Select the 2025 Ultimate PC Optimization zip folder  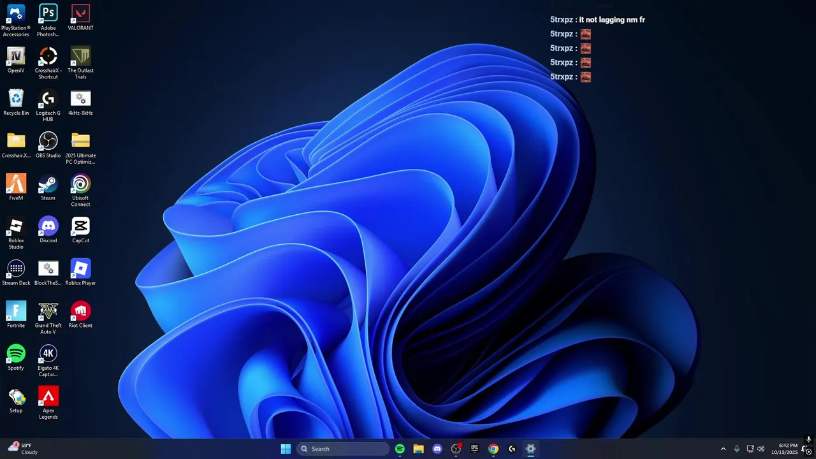80,149
